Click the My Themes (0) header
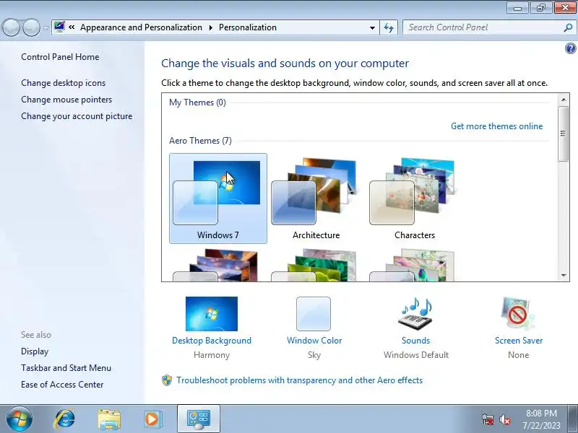This screenshot has height=433, width=578. pyautogui.click(x=197, y=102)
